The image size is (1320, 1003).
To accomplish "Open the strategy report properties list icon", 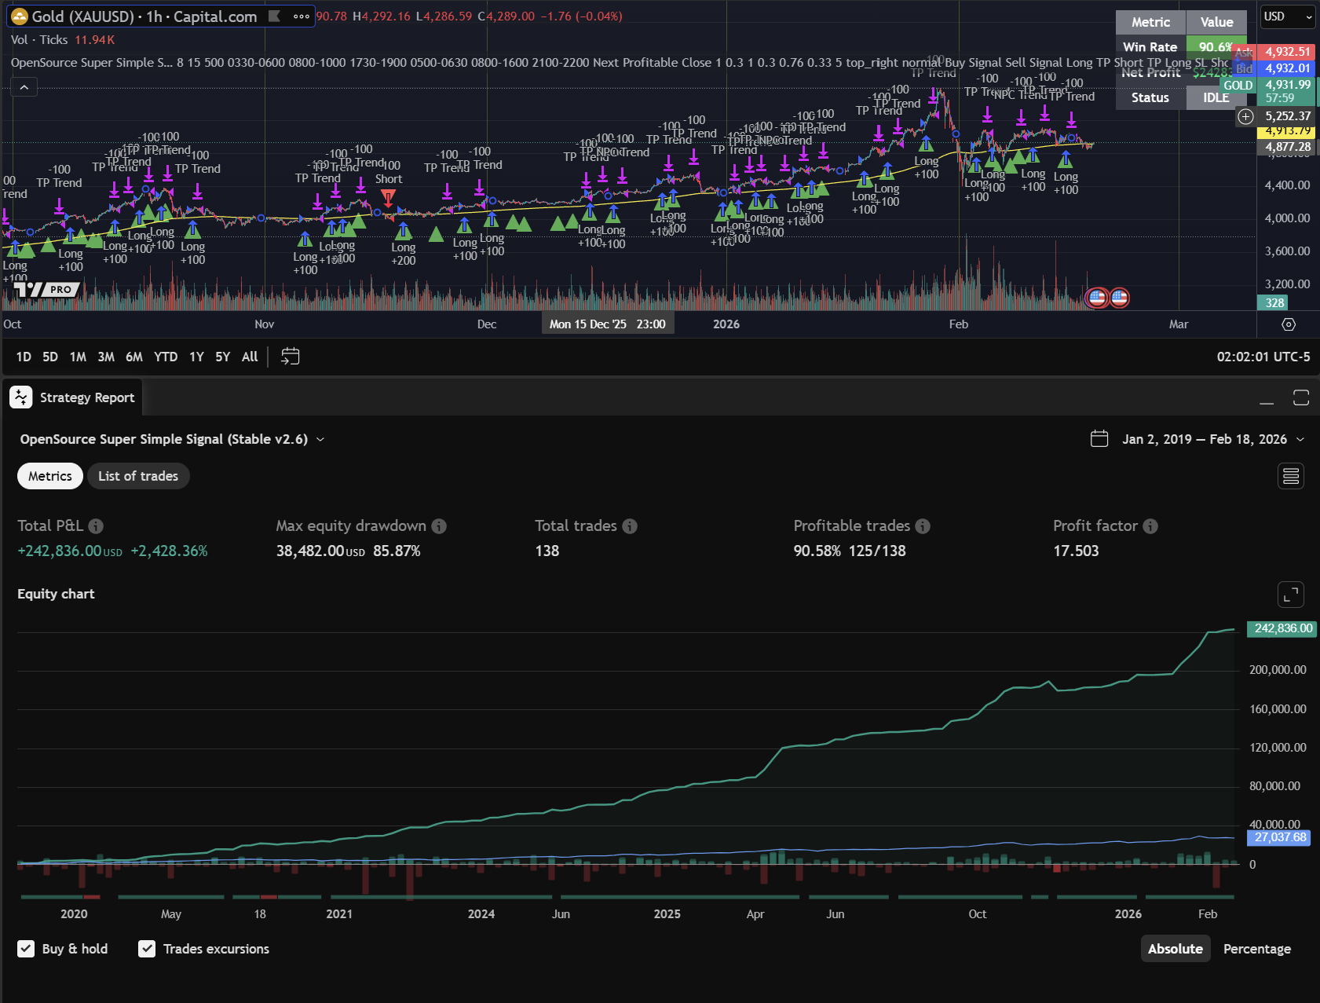I will point(1291,476).
